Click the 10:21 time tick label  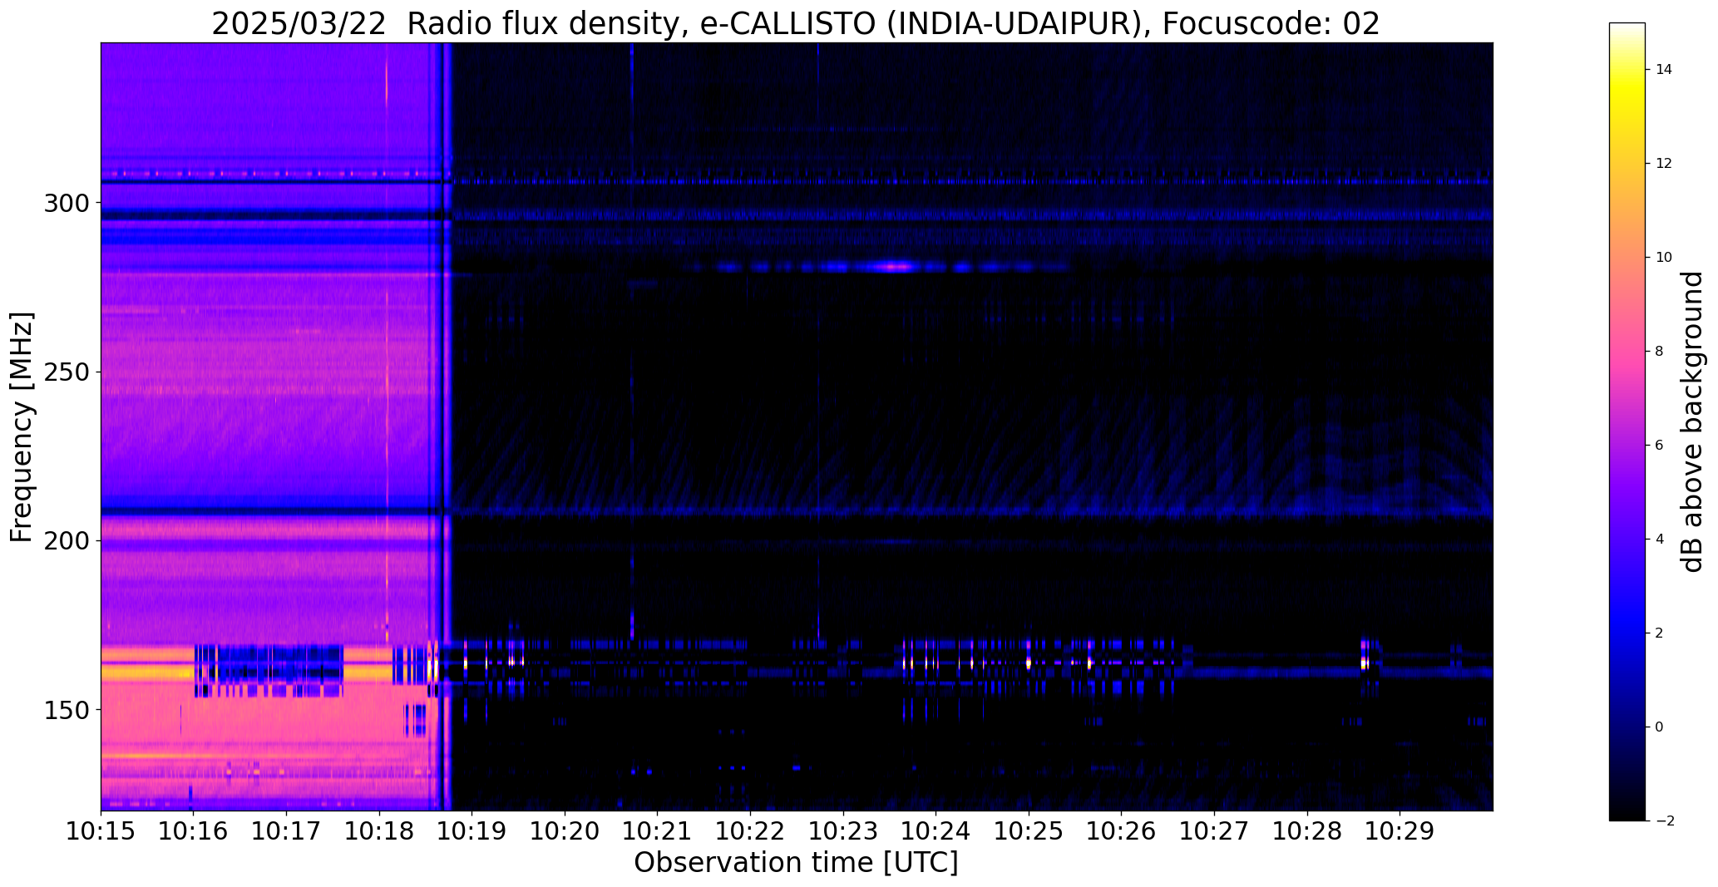658,830
